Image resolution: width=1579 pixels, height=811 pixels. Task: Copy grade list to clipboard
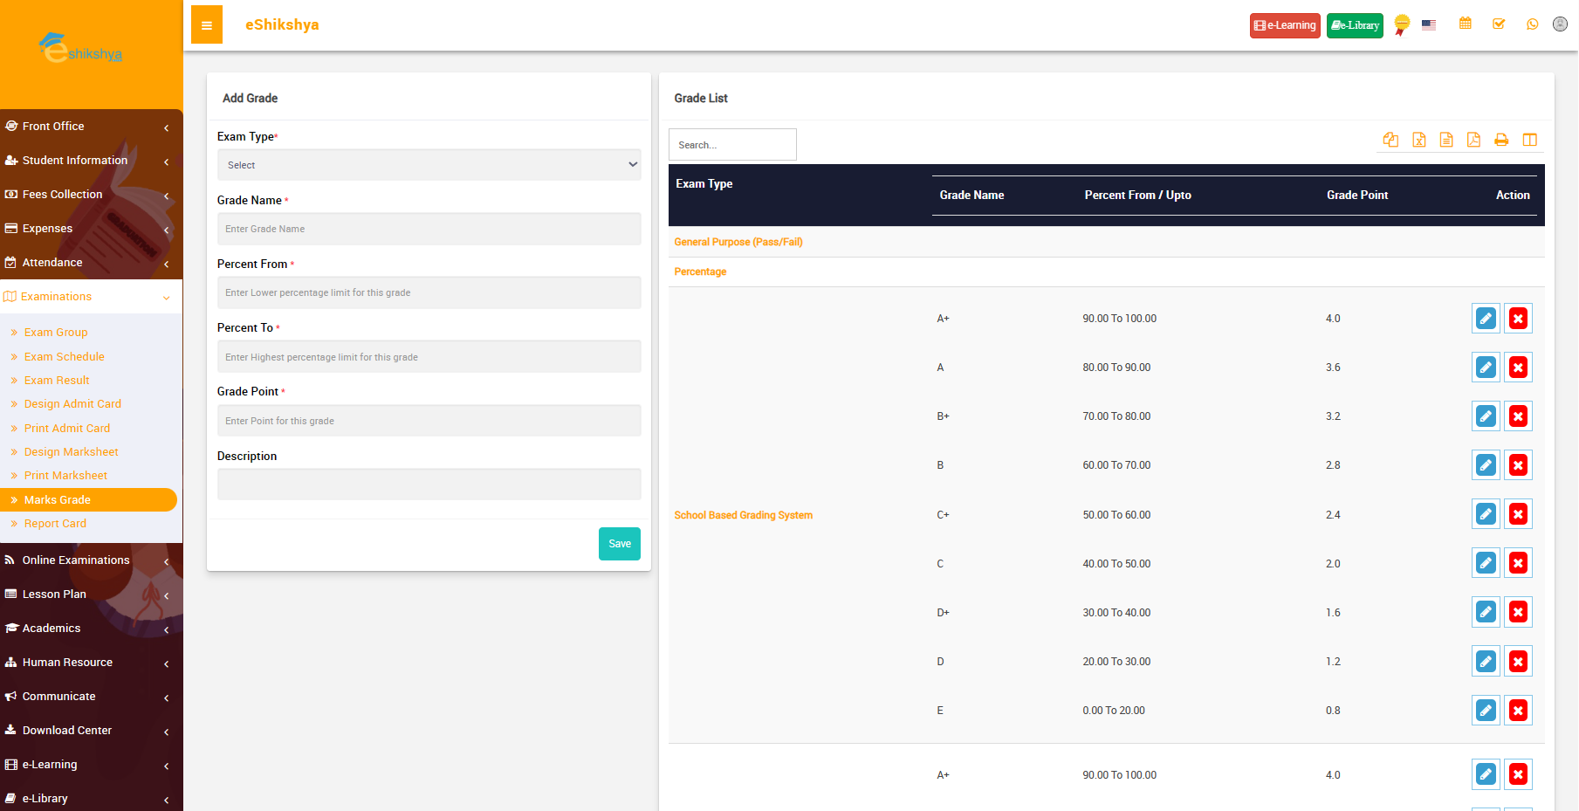(x=1390, y=140)
